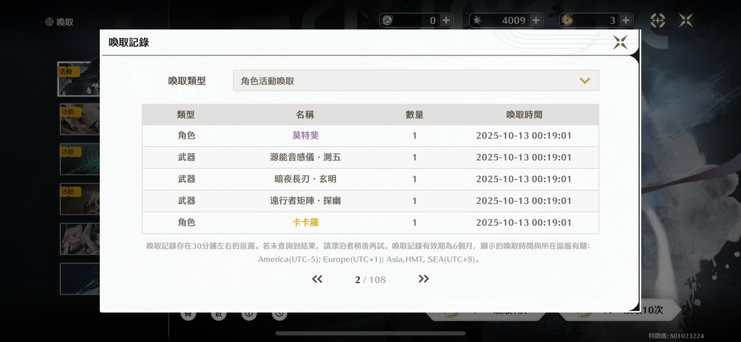Close the 喚取記錄 dialog

(620, 43)
